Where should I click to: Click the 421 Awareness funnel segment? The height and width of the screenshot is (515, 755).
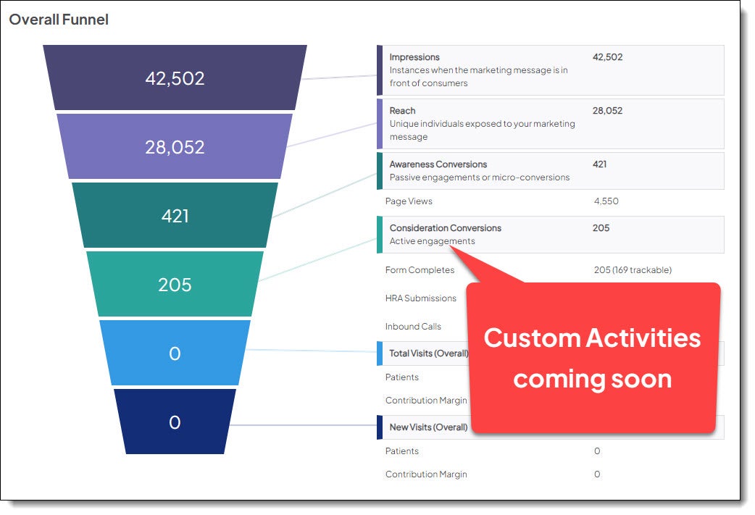pyautogui.click(x=175, y=216)
